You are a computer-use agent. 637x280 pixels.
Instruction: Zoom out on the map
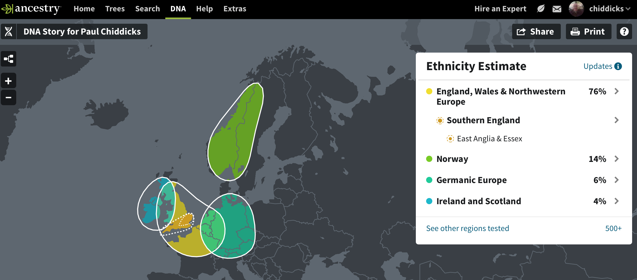point(8,97)
